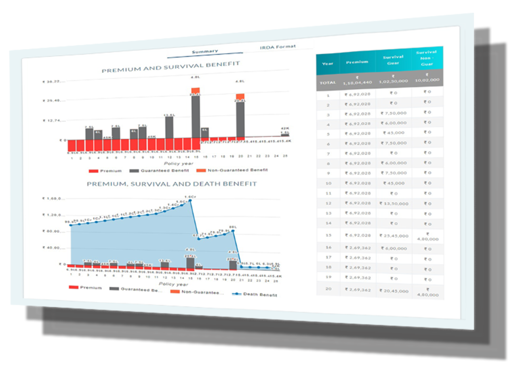
Task: Open the IRDA Format tab
Action: (278, 47)
